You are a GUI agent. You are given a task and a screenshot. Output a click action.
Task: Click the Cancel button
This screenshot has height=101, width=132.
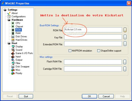(x=106, y=96)
